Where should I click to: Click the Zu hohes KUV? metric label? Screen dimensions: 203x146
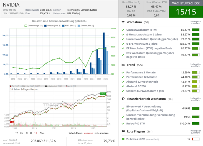point(136,139)
